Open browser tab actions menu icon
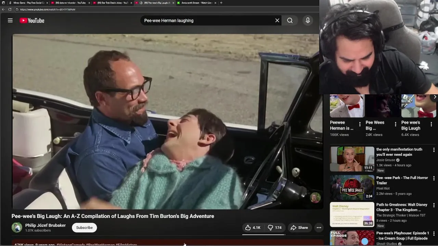 point(3,3)
